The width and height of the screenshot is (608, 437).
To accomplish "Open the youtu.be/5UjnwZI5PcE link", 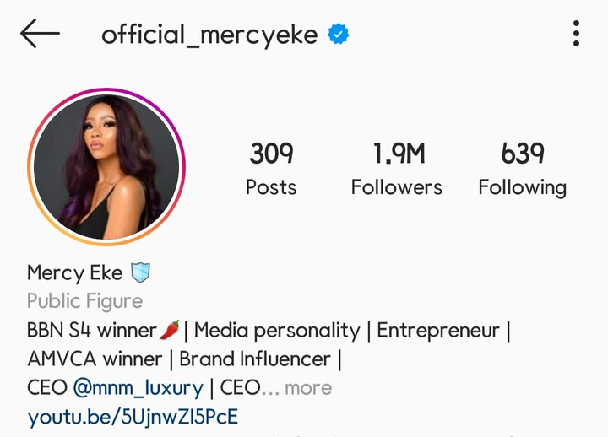I will 133,417.
